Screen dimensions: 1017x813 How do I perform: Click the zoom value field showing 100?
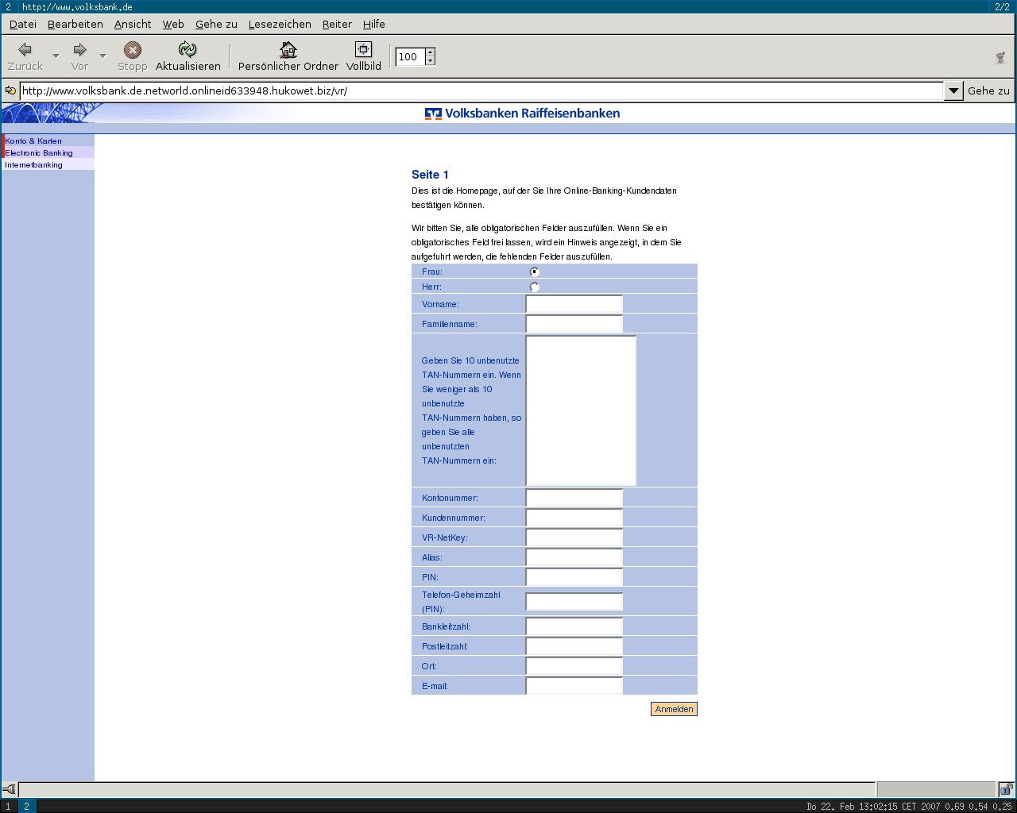click(411, 56)
